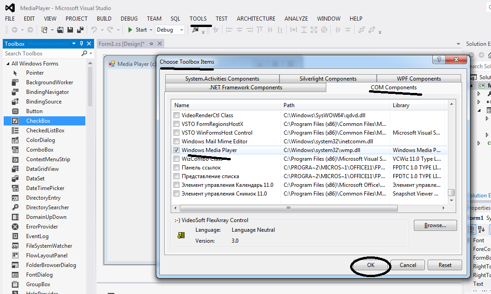The height and width of the screenshot is (294, 491).
Task: Switch to WPF Components tab
Action: coord(419,79)
